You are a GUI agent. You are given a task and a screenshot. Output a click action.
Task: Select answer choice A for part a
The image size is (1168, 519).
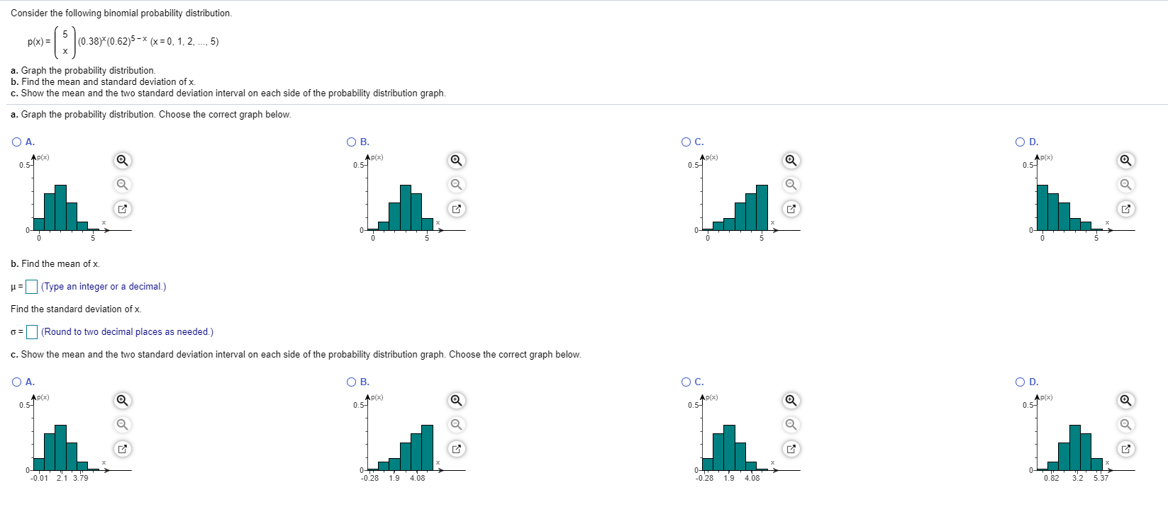click(x=16, y=142)
